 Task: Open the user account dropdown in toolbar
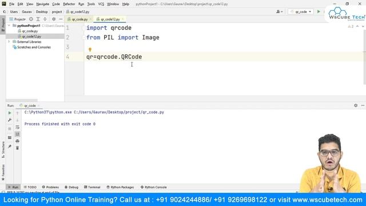pyautogui.click(x=279, y=11)
